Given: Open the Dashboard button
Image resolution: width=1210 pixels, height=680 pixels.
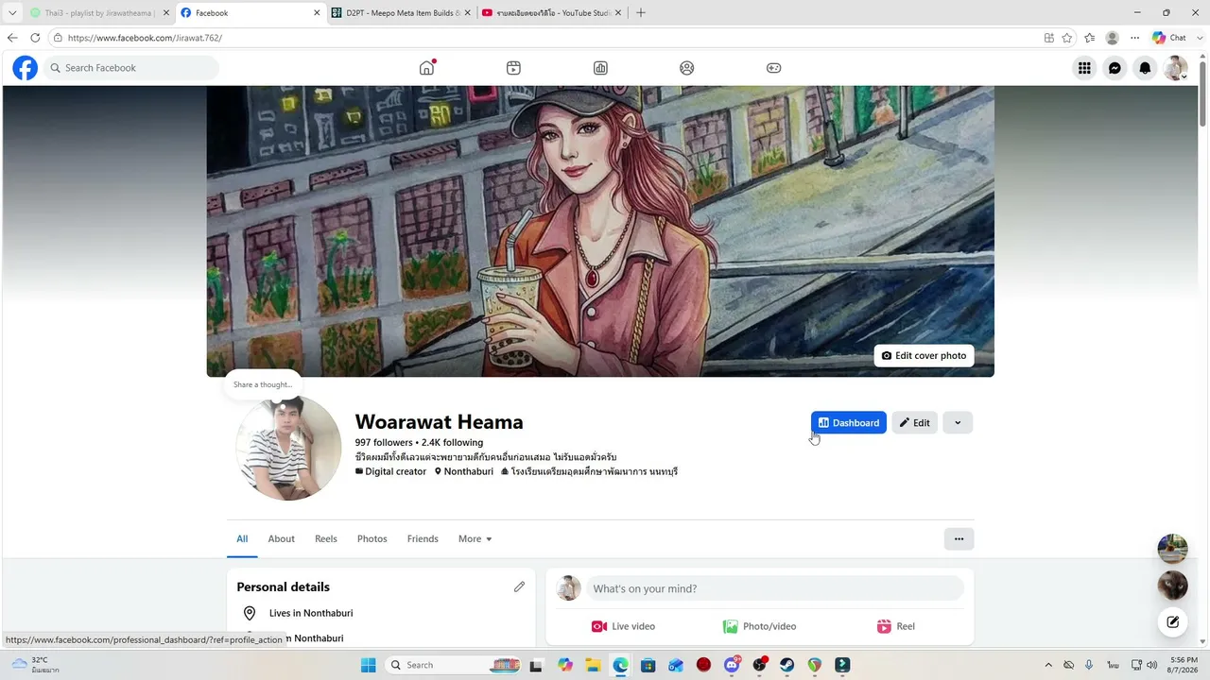Looking at the screenshot, I should tap(849, 423).
